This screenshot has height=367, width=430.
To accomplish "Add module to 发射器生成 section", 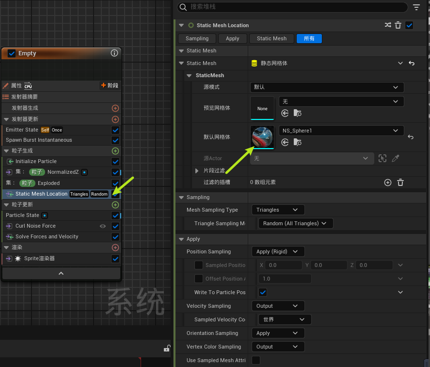I will [115, 108].
